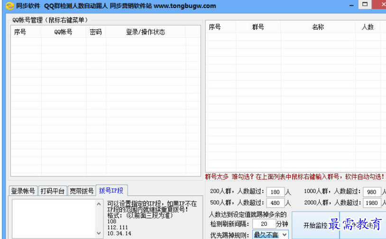The height and width of the screenshot is (239, 386).
Task: Click the 人数 column header
Action: point(368,27)
